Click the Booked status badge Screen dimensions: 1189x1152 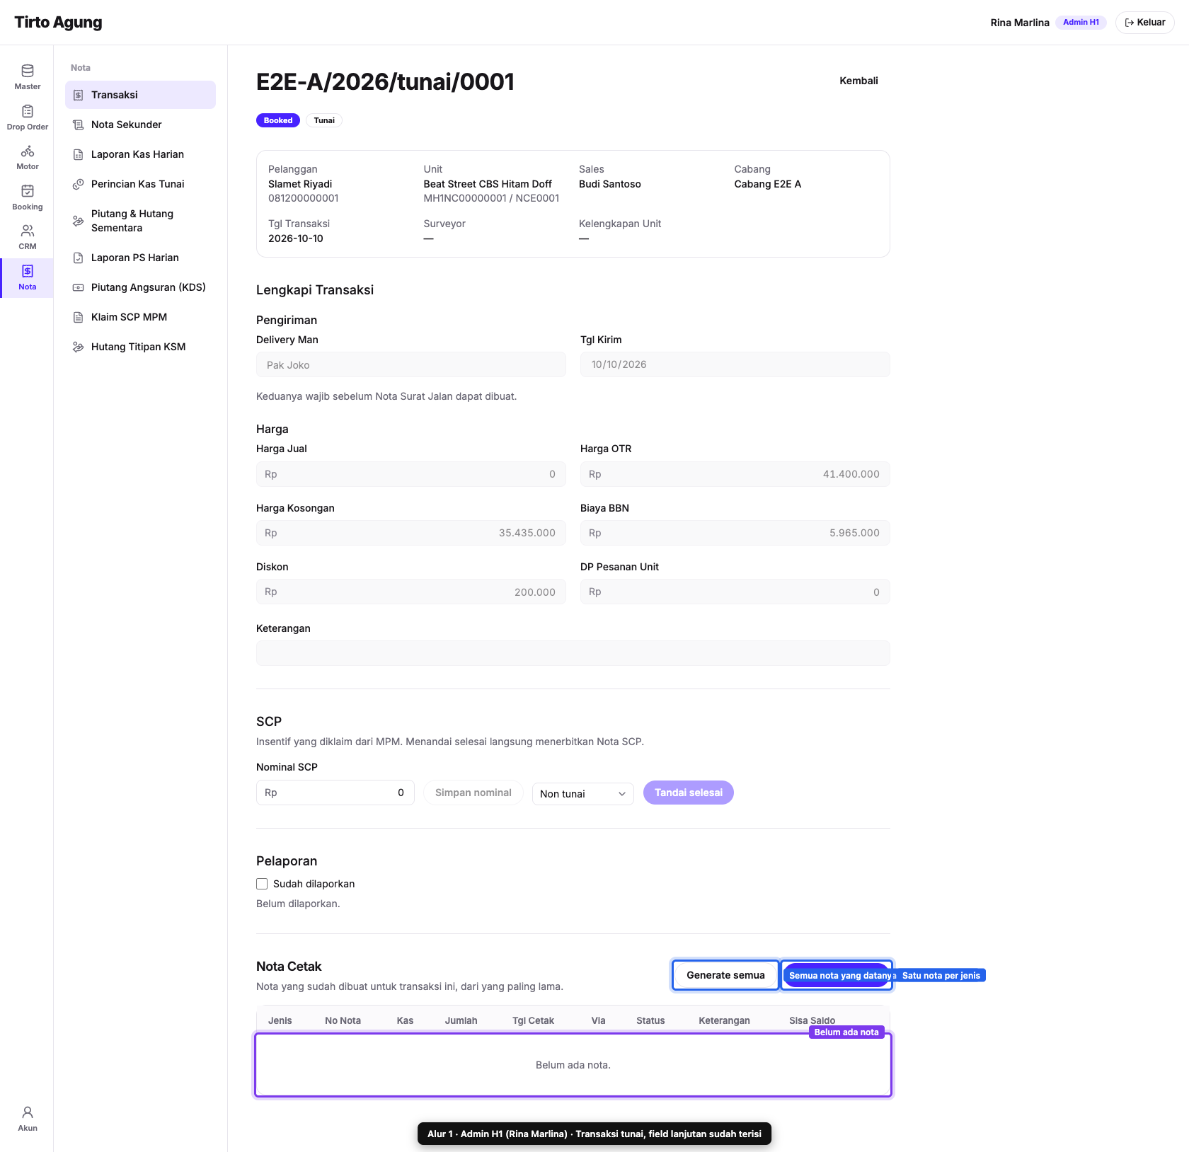[x=278, y=120]
